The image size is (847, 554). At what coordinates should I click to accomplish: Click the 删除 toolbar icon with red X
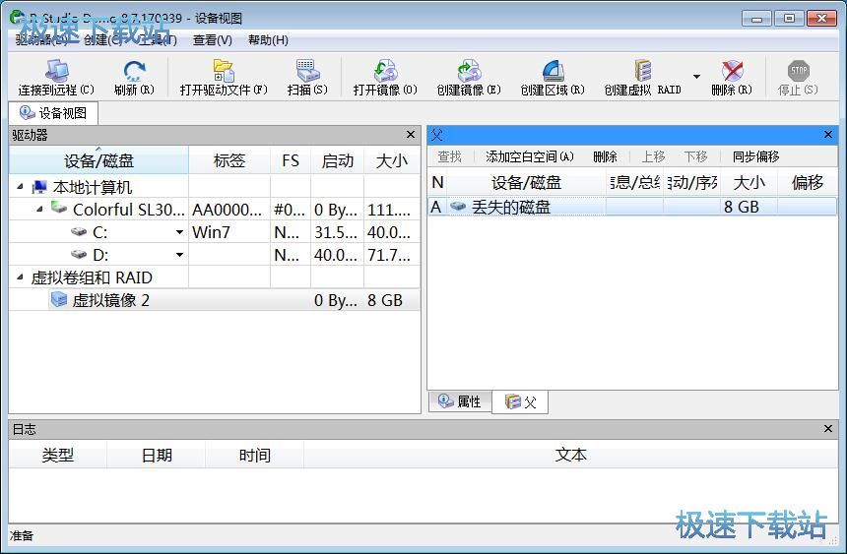pos(732,72)
